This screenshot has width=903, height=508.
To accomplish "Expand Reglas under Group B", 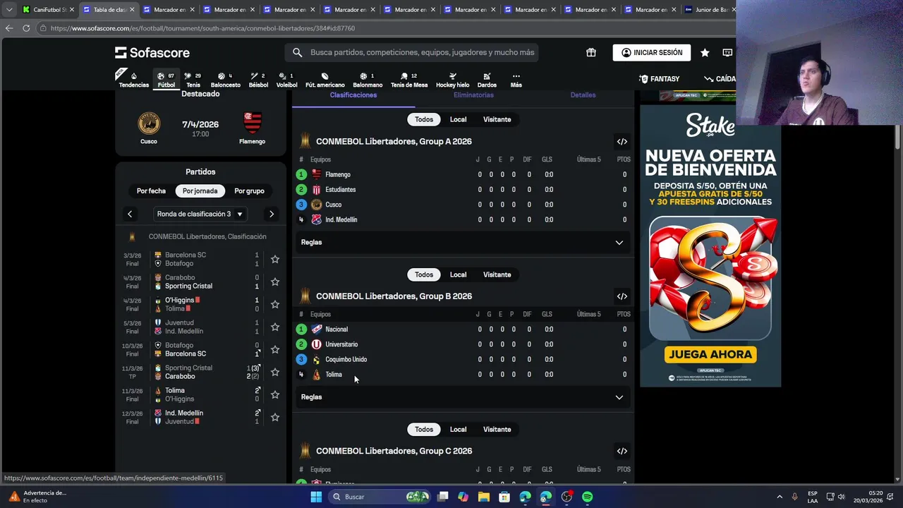I will pyautogui.click(x=462, y=397).
